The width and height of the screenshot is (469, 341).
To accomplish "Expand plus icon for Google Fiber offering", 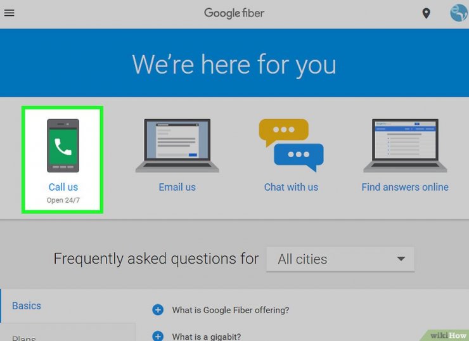I will coord(158,310).
